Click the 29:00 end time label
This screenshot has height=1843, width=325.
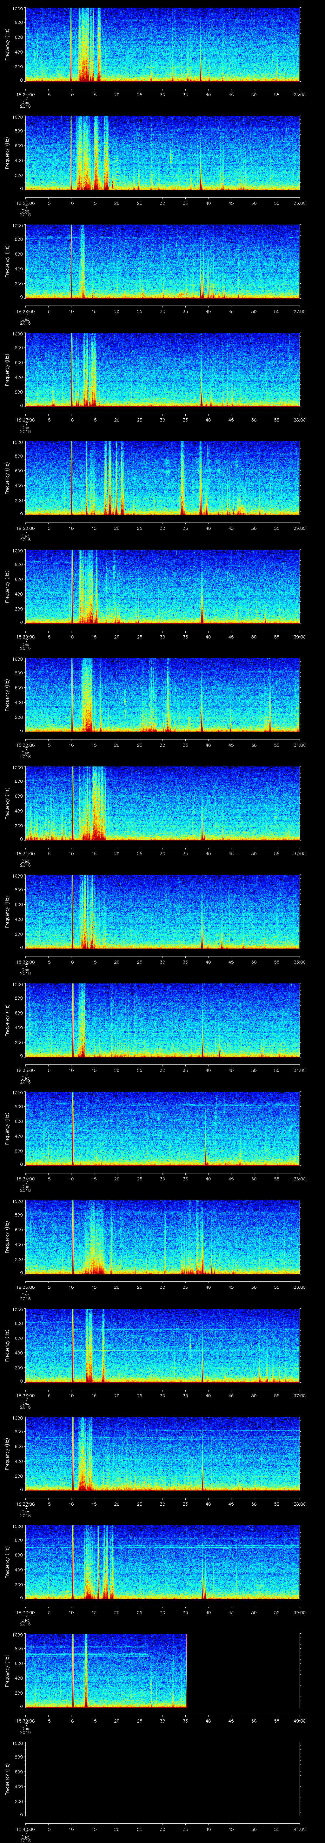pyautogui.click(x=300, y=528)
